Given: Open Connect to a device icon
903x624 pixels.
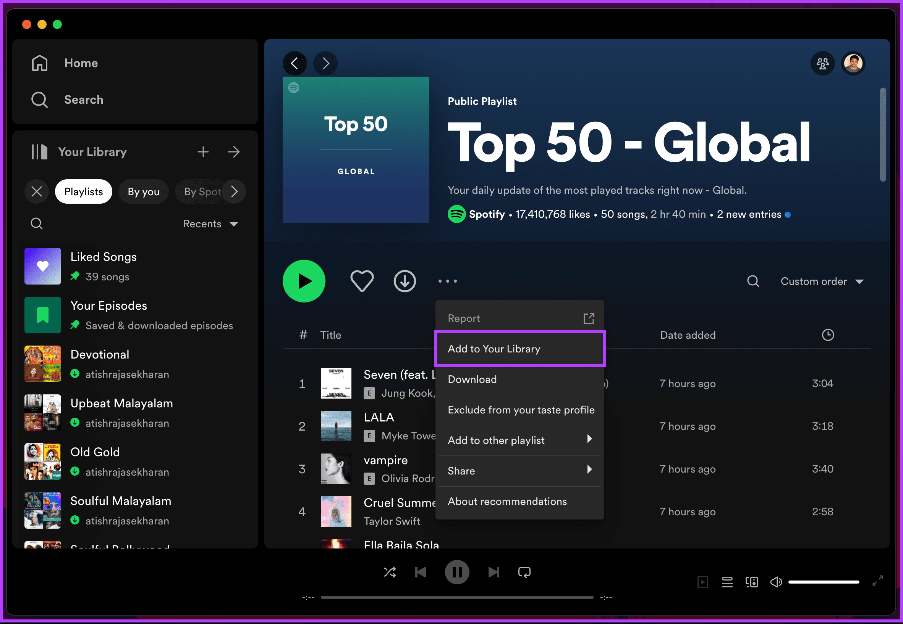Looking at the screenshot, I should click(751, 582).
